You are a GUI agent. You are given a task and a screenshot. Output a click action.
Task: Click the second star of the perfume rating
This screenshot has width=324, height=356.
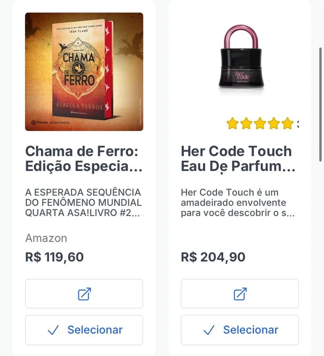246,124
